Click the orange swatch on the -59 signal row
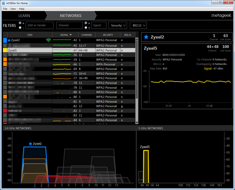The width and height of the screenshot is (235, 190). click(x=5, y=60)
